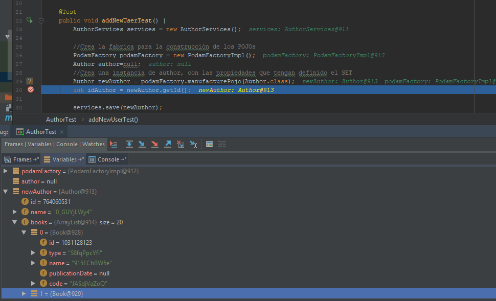Click Force Step Into red arrow

click(154, 144)
